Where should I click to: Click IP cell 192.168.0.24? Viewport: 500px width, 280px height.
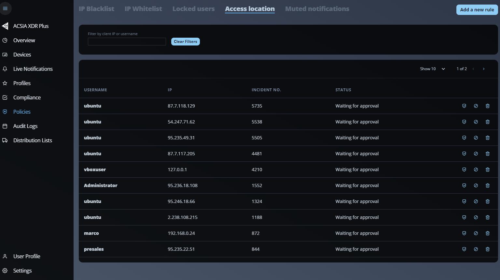point(181,233)
